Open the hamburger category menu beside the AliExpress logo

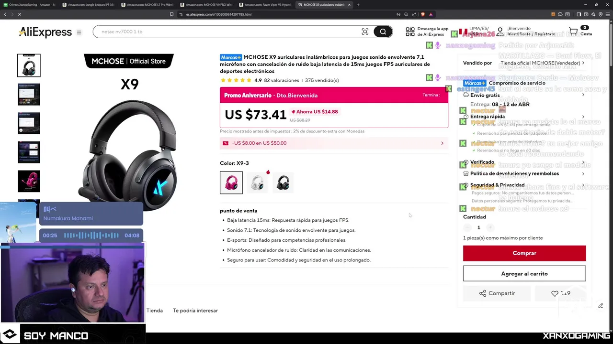pos(79,32)
